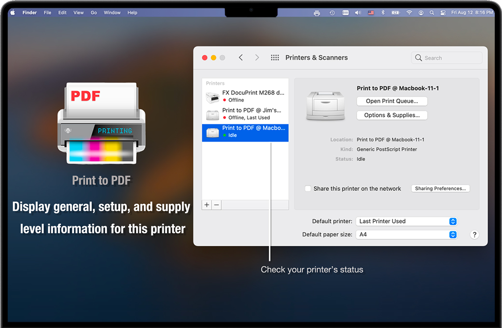
Task: Open Control Center from the menu bar
Action: (443, 13)
